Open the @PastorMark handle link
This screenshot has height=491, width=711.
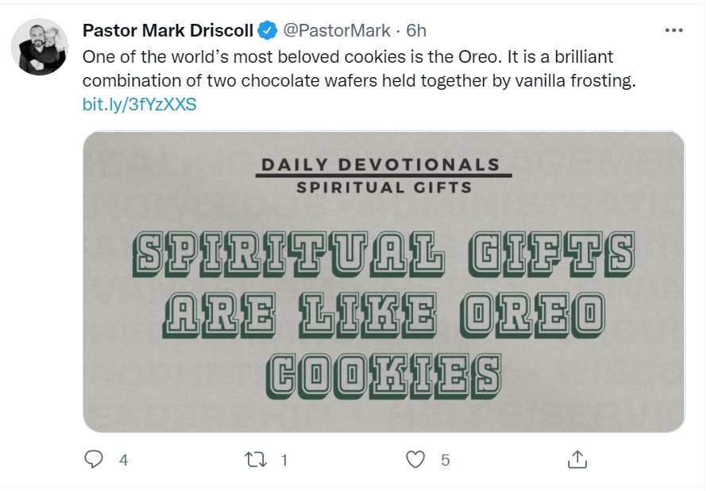point(337,31)
